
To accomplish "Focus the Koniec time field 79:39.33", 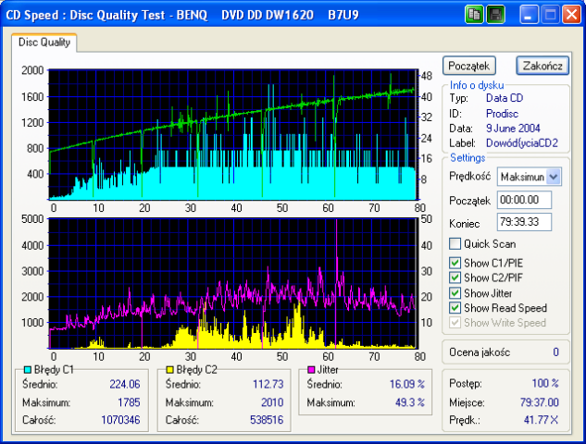I will click(x=524, y=222).
